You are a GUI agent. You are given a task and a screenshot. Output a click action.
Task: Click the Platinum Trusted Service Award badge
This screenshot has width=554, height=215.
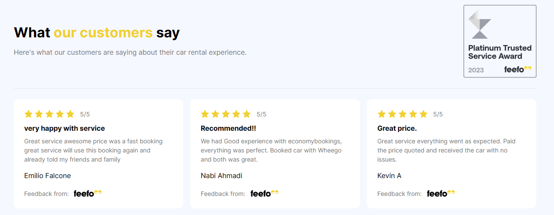500,41
